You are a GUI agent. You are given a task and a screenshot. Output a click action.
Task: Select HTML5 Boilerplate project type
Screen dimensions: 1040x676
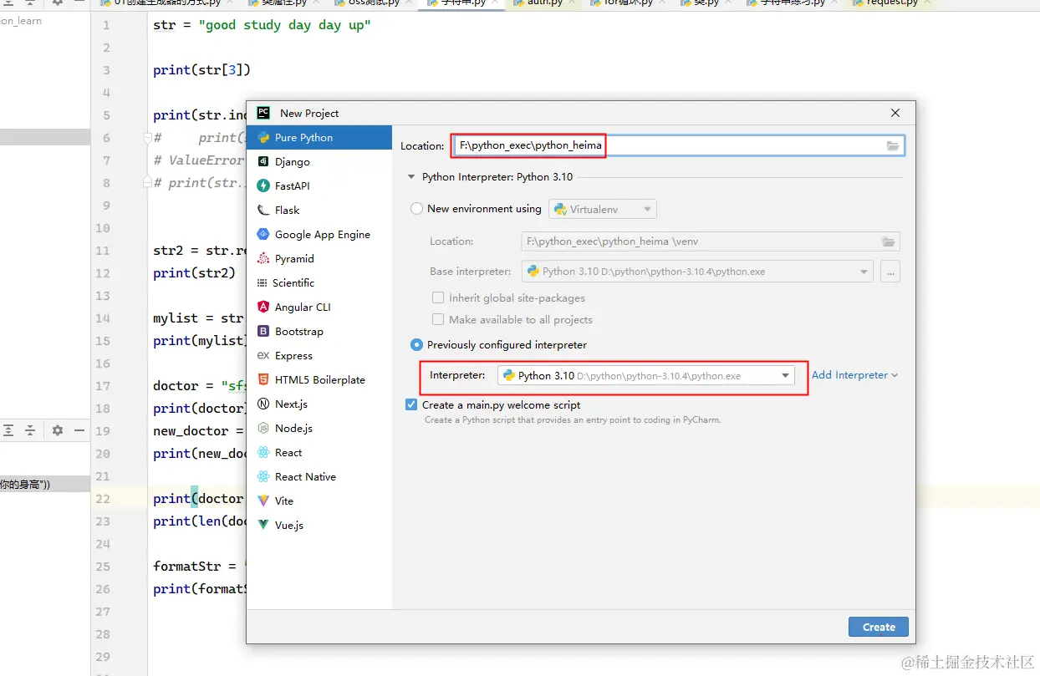tap(319, 380)
